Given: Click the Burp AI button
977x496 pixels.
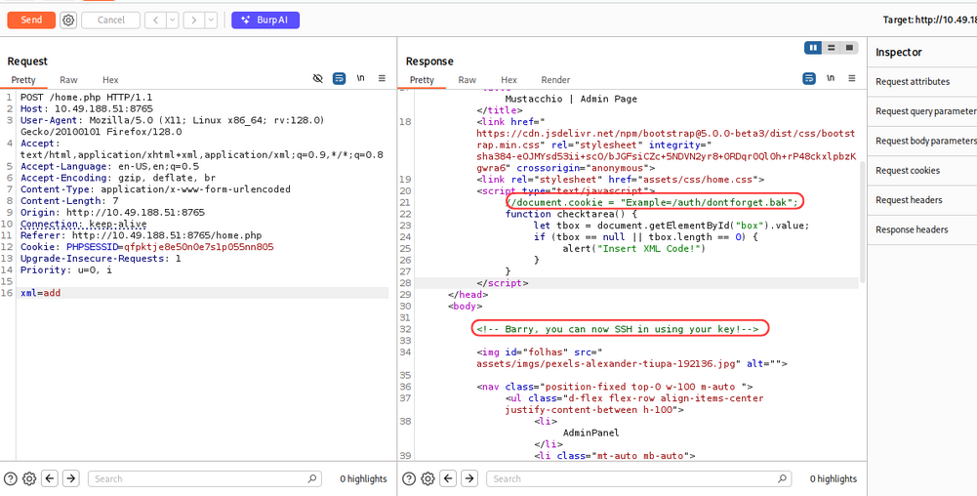Looking at the screenshot, I should 265,20.
